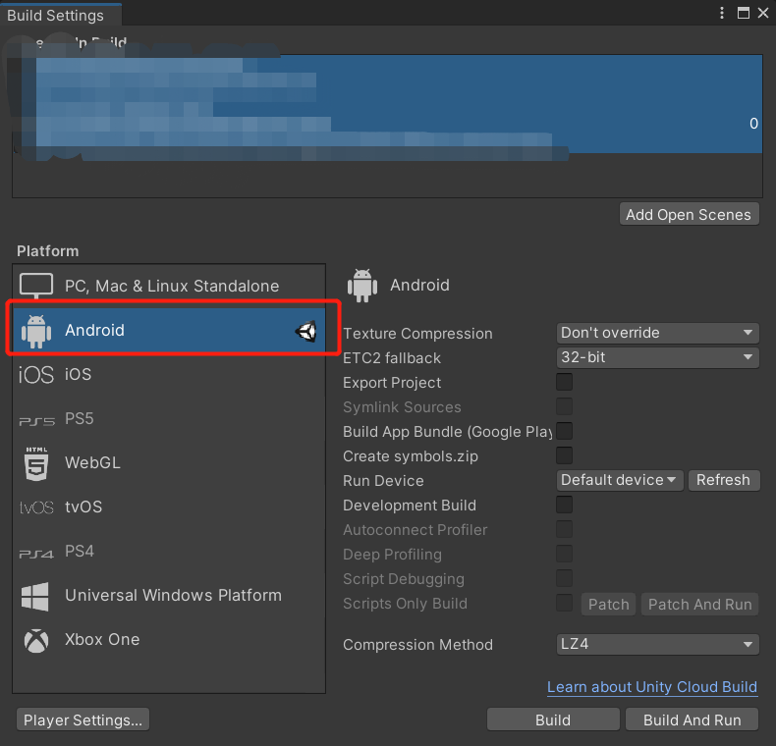Click the Build button
This screenshot has height=746, width=776.
553,719
